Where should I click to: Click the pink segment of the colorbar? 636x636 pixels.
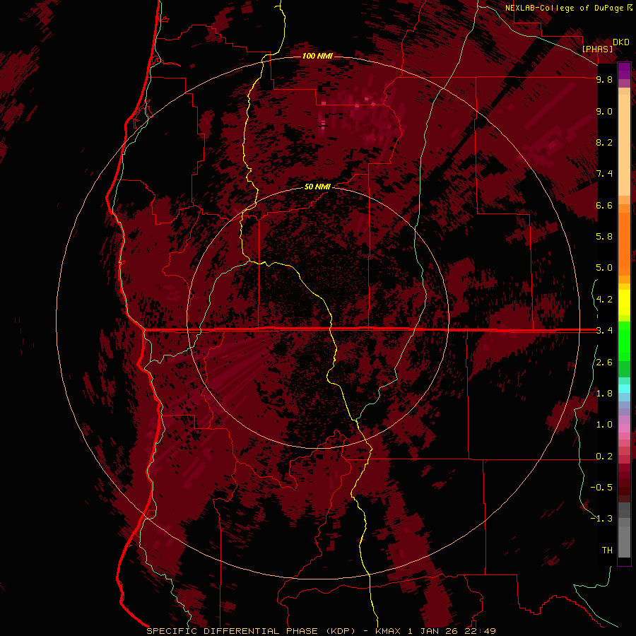tap(624, 428)
